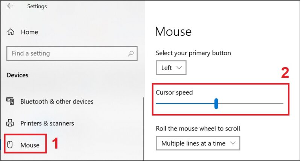Click the blue Cursor speed slider thumb

[x=216, y=103]
